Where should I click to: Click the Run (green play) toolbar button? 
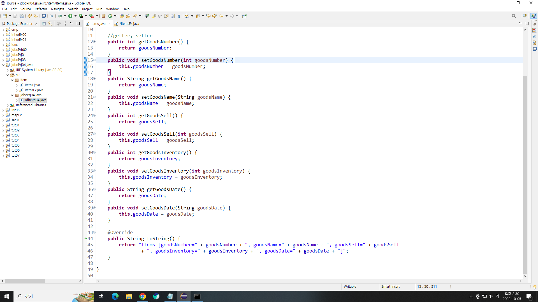[x=70, y=16]
